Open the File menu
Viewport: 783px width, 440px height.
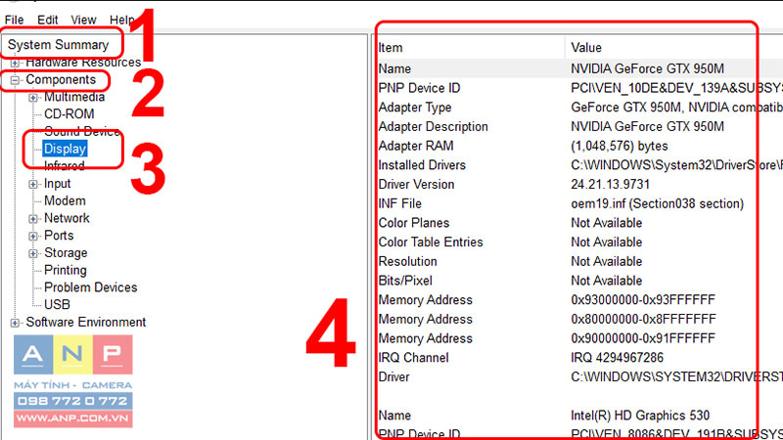click(14, 20)
